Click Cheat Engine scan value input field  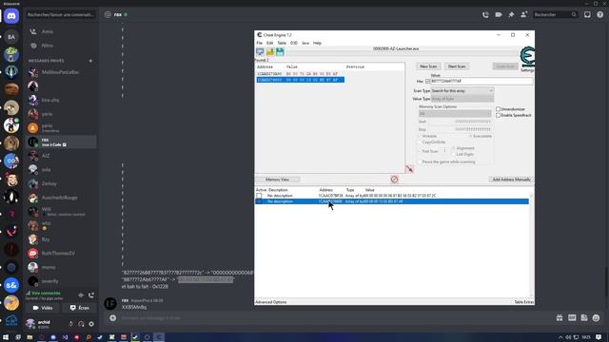click(481, 82)
